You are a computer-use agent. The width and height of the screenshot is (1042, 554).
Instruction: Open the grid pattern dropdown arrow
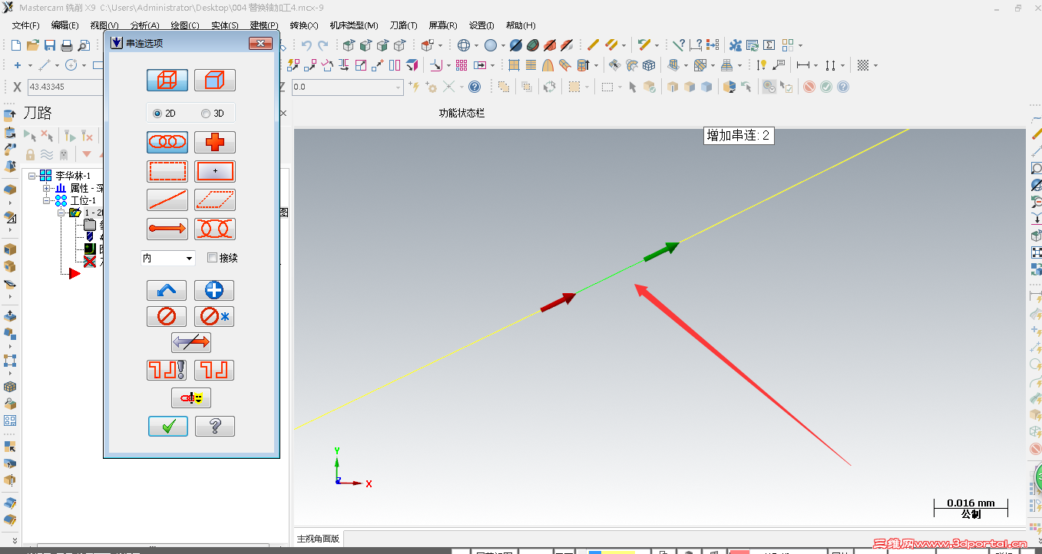click(876, 65)
